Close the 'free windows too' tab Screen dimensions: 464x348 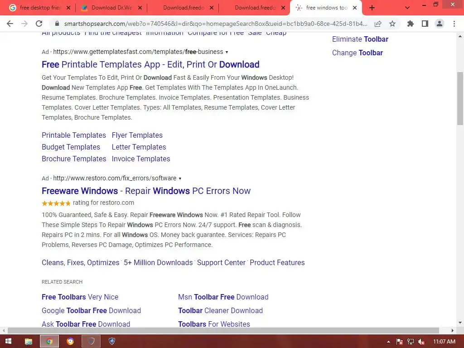(355, 8)
